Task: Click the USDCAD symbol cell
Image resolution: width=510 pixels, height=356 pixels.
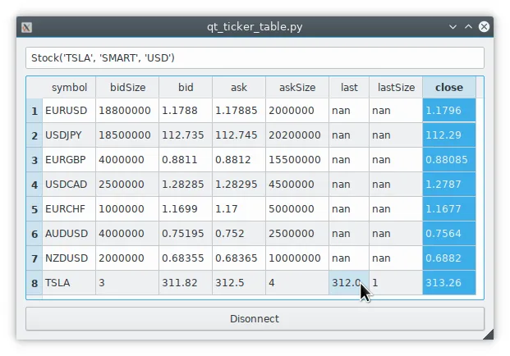Action: [69, 185]
